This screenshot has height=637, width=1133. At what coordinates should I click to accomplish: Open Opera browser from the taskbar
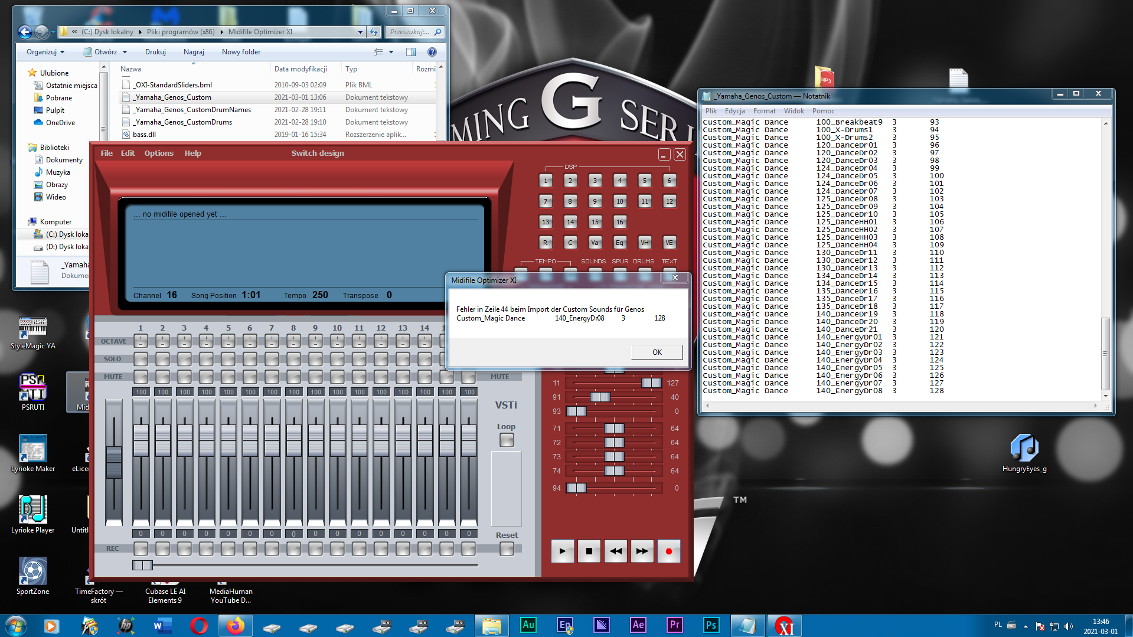tap(199, 625)
